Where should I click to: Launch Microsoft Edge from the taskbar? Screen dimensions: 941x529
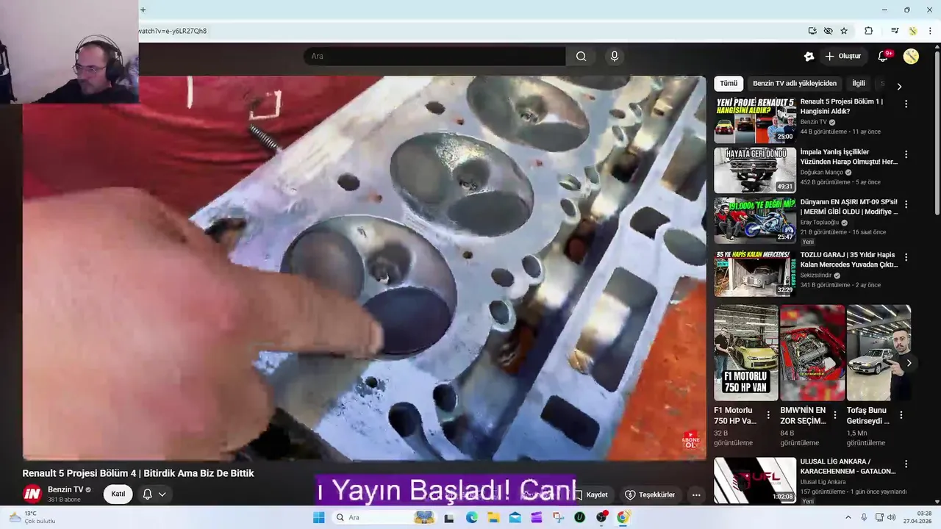pyautogui.click(x=471, y=517)
